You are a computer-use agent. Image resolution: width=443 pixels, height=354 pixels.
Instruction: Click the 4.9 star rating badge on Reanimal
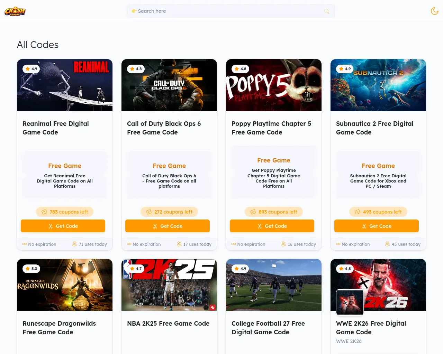(31, 69)
